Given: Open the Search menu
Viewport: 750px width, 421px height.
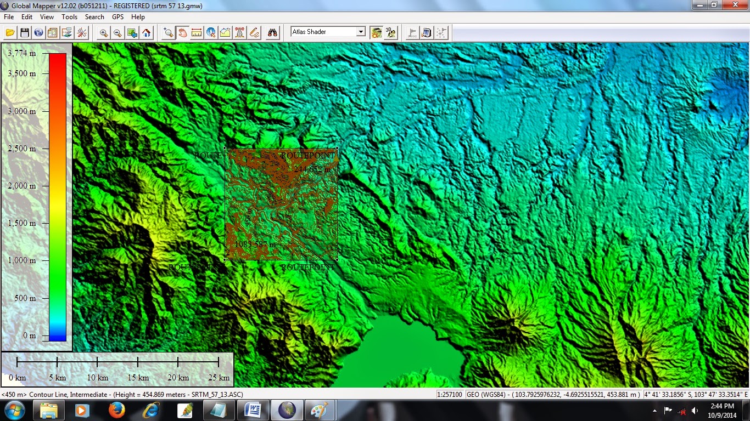Looking at the screenshot, I should [x=94, y=16].
